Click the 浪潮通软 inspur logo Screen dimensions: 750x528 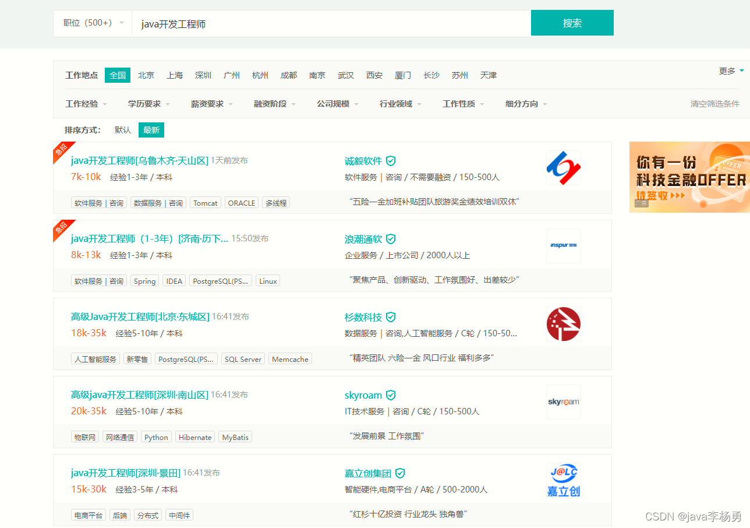[564, 246]
